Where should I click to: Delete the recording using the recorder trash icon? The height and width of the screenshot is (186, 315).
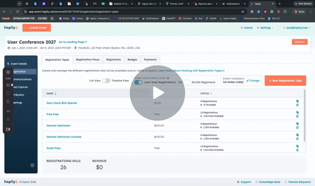(8, 101)
